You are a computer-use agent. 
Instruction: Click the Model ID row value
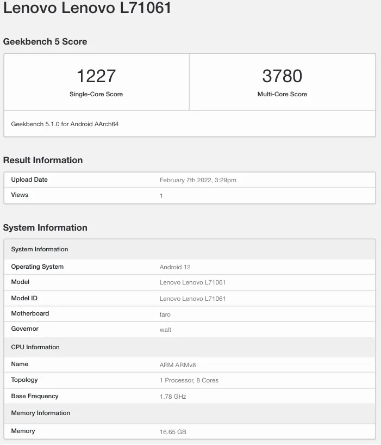[192, 299]
